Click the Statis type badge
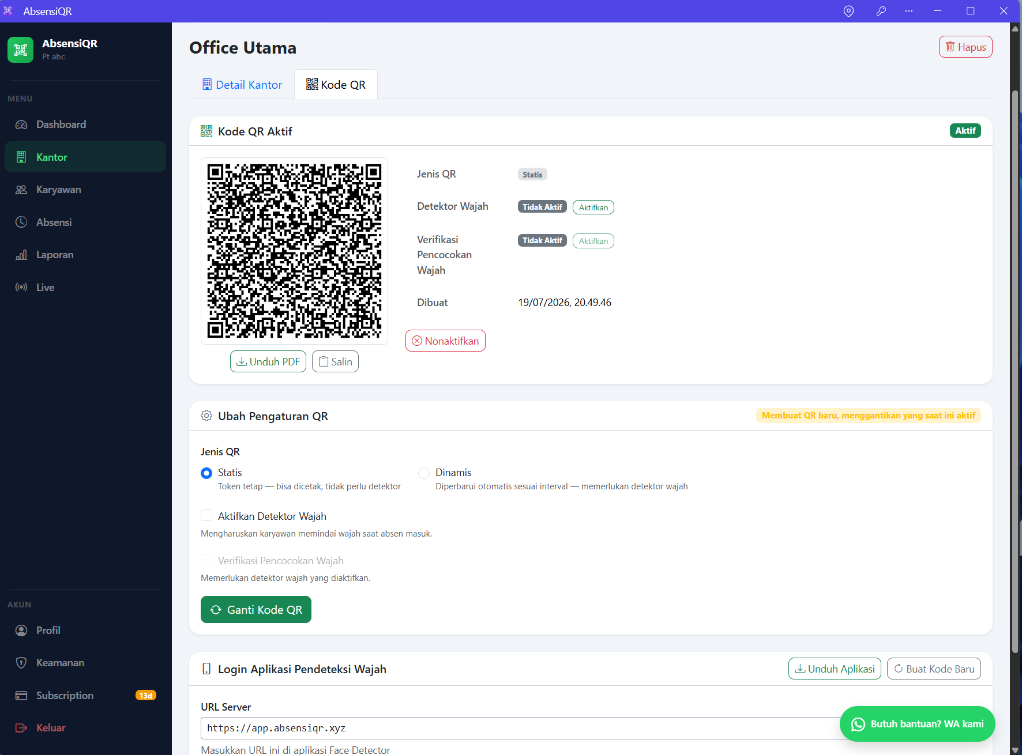The image size is (1022, 755). [532, 175]
